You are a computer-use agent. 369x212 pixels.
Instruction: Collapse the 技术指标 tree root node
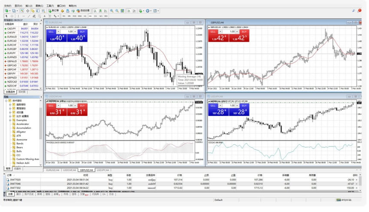pos(6,100)
